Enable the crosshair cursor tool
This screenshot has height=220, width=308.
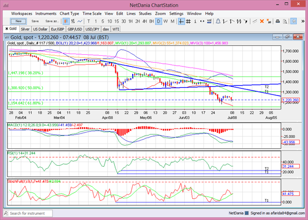[x=181, y=21]
